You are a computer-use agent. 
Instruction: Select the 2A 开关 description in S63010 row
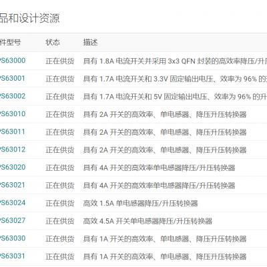tap(165, 114)
